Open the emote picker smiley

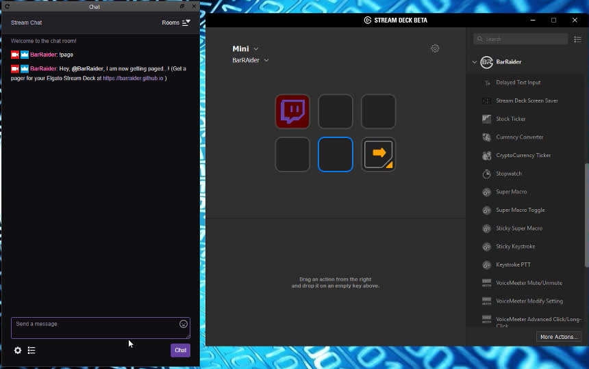pyautogui.click(x=184, y=324)
